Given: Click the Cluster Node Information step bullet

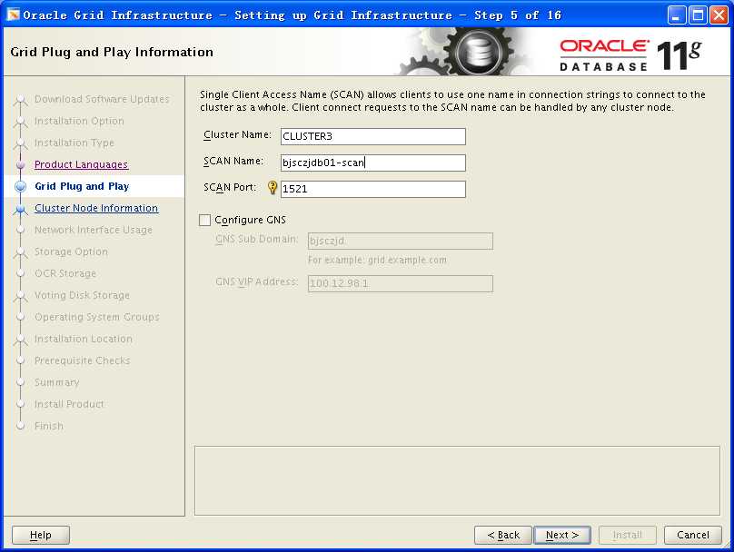Looking at the screenshot, I should point(20,209).
